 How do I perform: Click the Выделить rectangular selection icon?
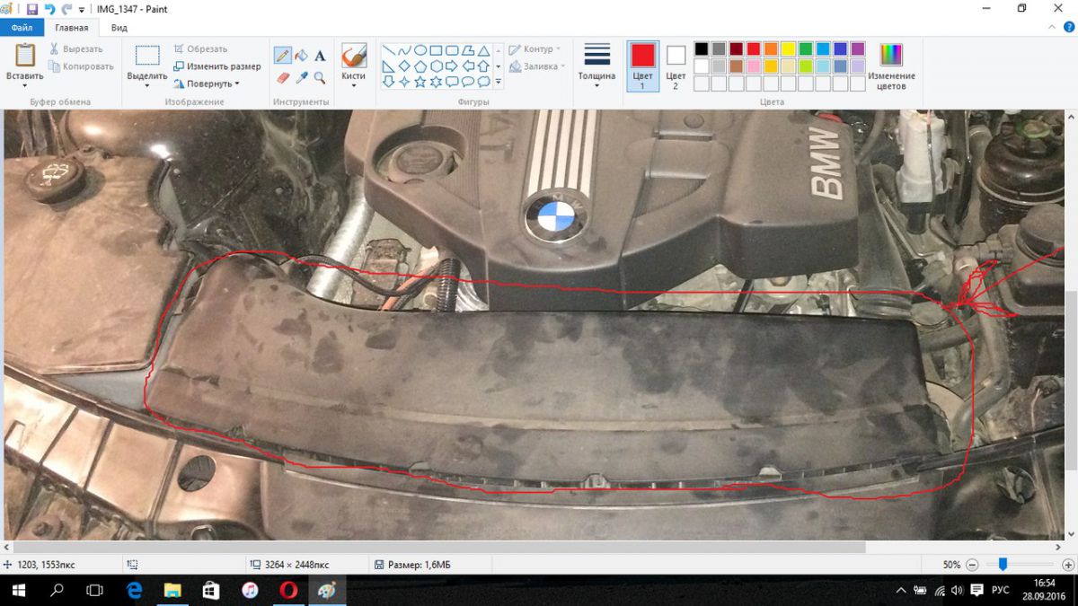[x=147, y=55]
